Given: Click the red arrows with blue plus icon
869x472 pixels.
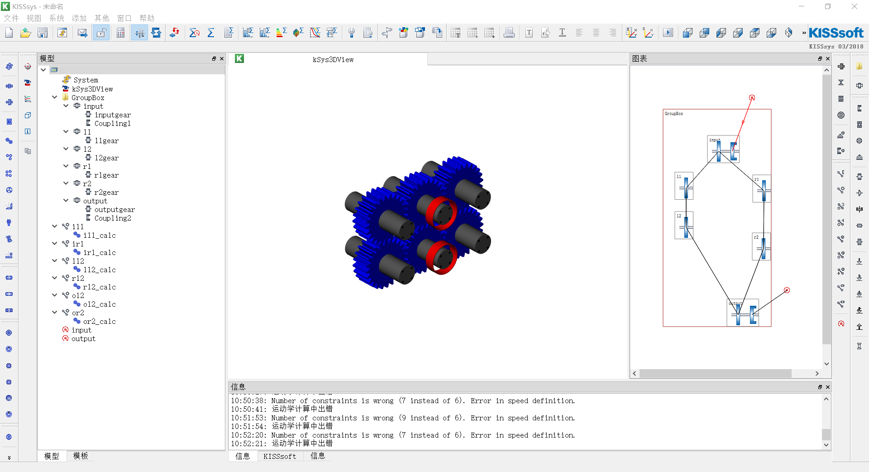Looking at the screenshot, I should point(174,33).
